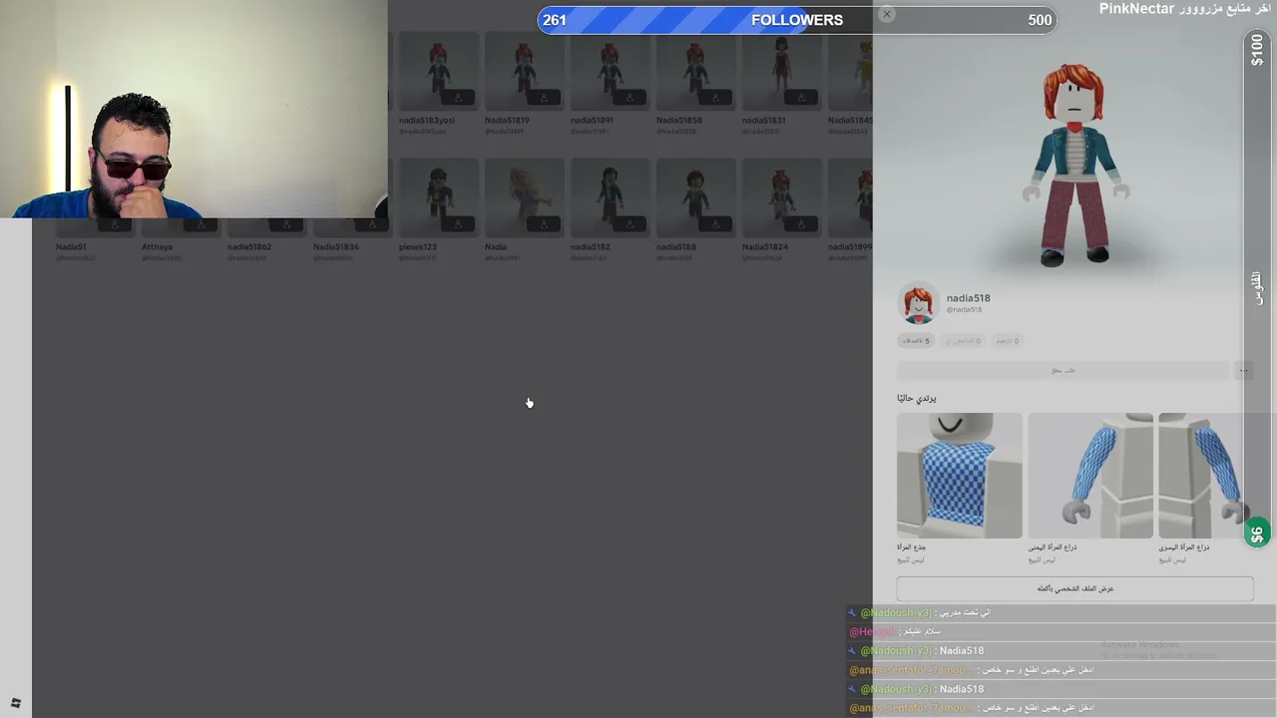Open the nadia51891 avatar thumbnail
The image size is (1277, 718).
coord(611,71)
